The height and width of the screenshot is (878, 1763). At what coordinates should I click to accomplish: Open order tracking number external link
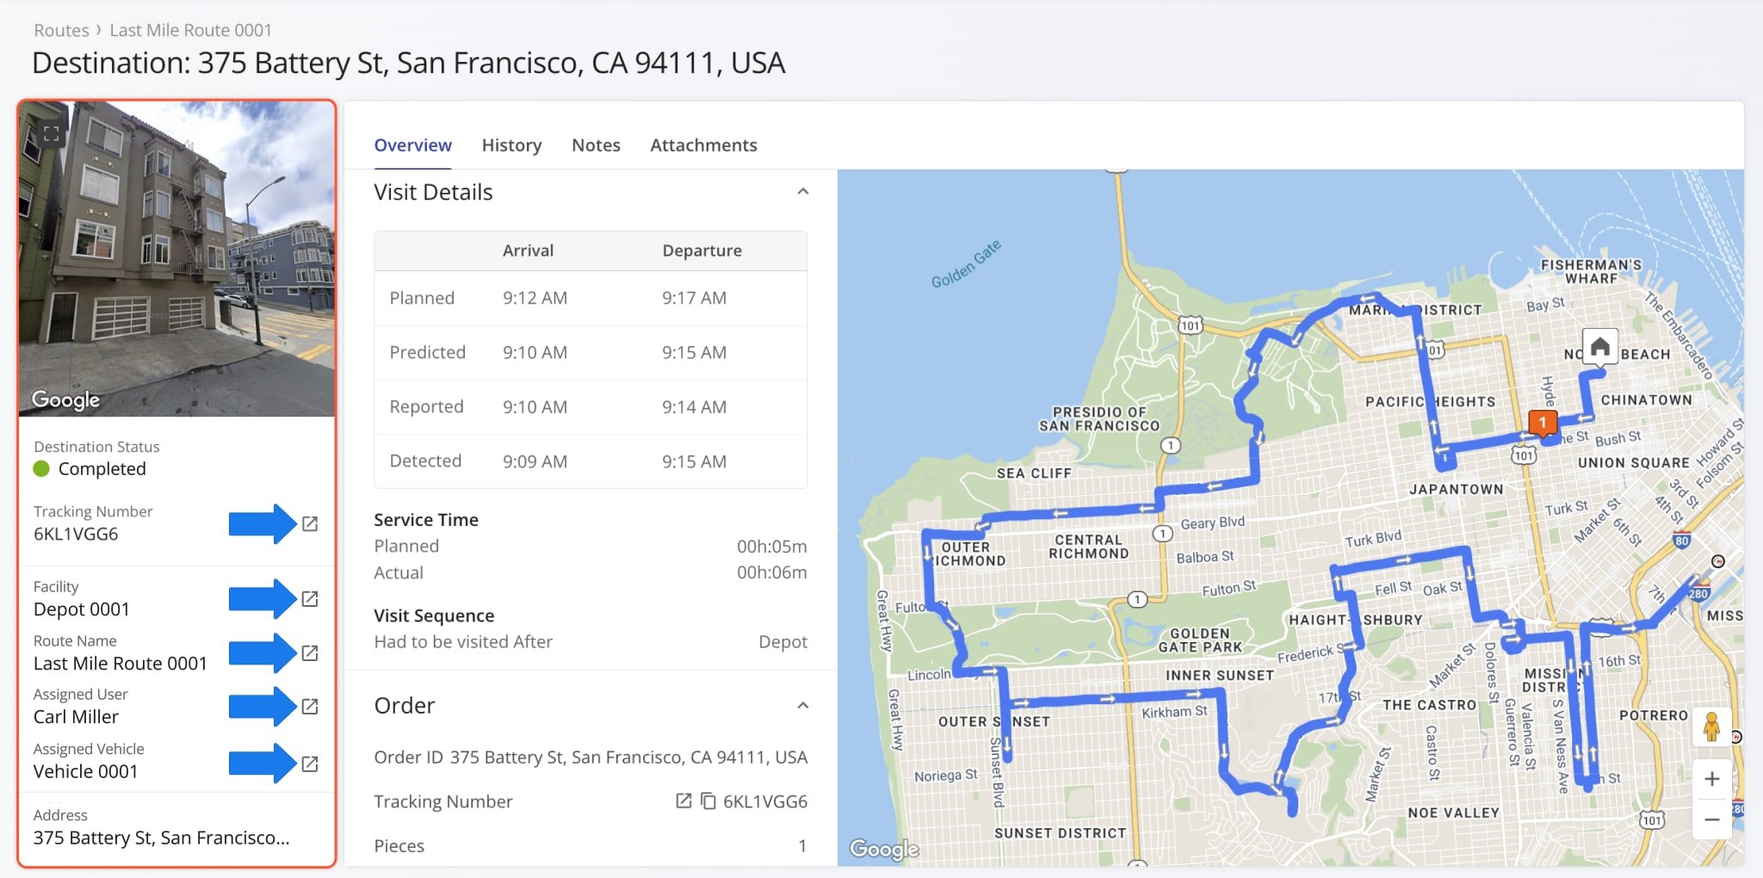[684, 801]
